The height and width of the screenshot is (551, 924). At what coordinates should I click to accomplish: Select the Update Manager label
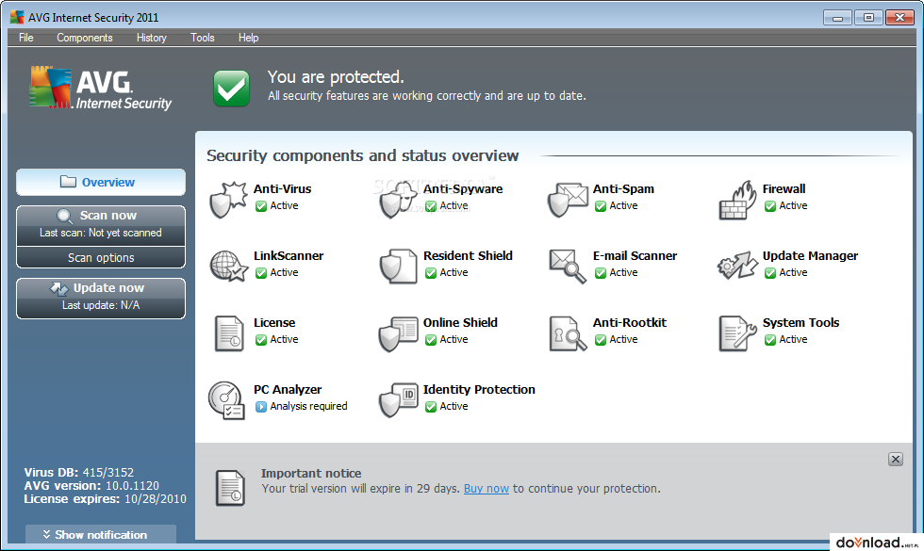[810, 256]
